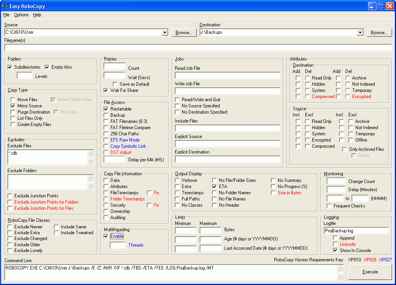This screenshot has height=285, width=396.
Task: Check Exclude Junction Points option
Action: pyautogui.click(x=10, y=196)
